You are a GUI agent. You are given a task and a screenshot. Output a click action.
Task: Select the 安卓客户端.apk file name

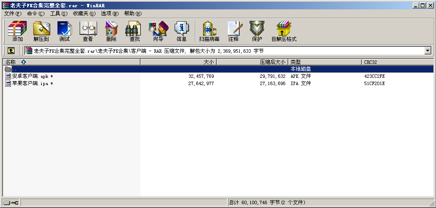(x=32, y=76)
